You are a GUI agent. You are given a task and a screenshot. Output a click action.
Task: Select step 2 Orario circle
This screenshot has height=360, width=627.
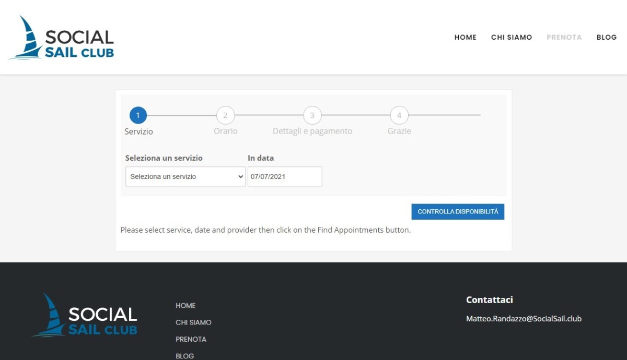[225, 115]
